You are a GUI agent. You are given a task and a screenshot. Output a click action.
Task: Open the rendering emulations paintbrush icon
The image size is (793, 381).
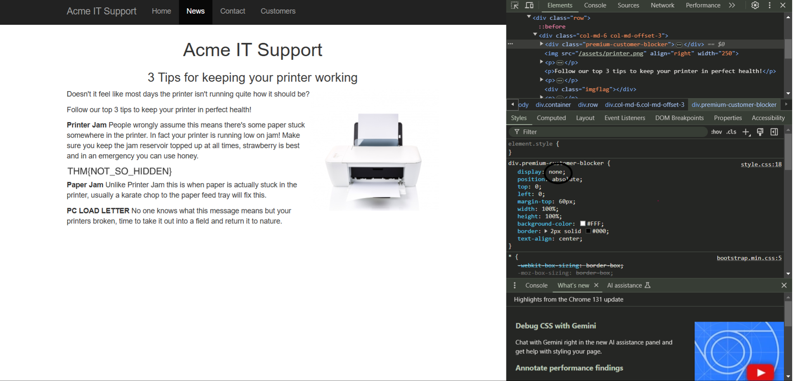(760, 132)
